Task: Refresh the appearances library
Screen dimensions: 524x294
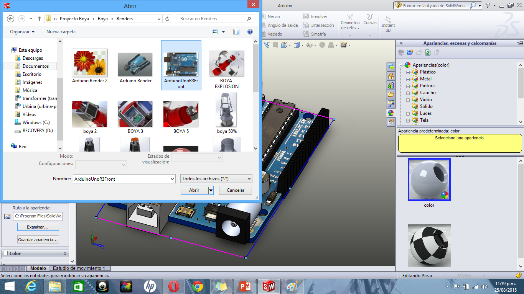Action: pyautogui.click(x=428, y=52)
